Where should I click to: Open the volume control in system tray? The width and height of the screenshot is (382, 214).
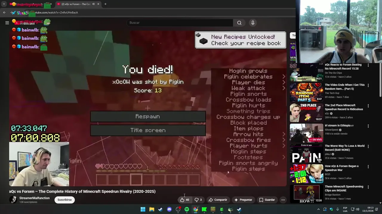click(x=358, y=209)
